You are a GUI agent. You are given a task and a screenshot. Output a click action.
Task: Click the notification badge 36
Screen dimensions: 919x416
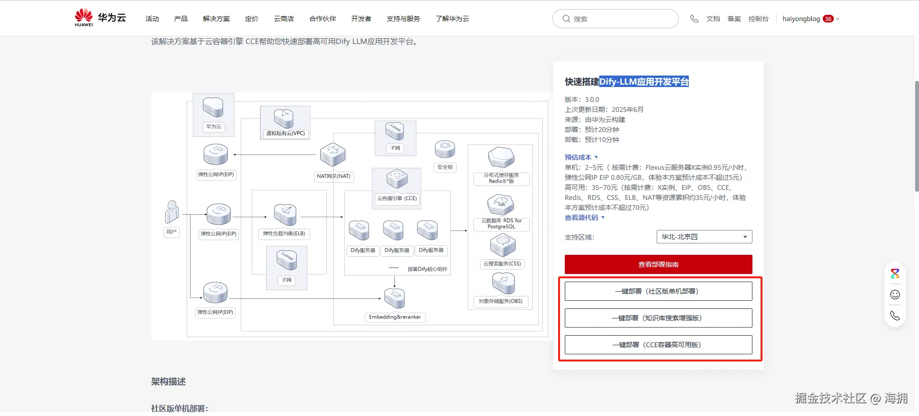click(828, 19)
